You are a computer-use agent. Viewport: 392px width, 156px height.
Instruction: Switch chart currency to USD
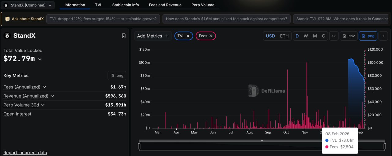(x=270, y=36)
